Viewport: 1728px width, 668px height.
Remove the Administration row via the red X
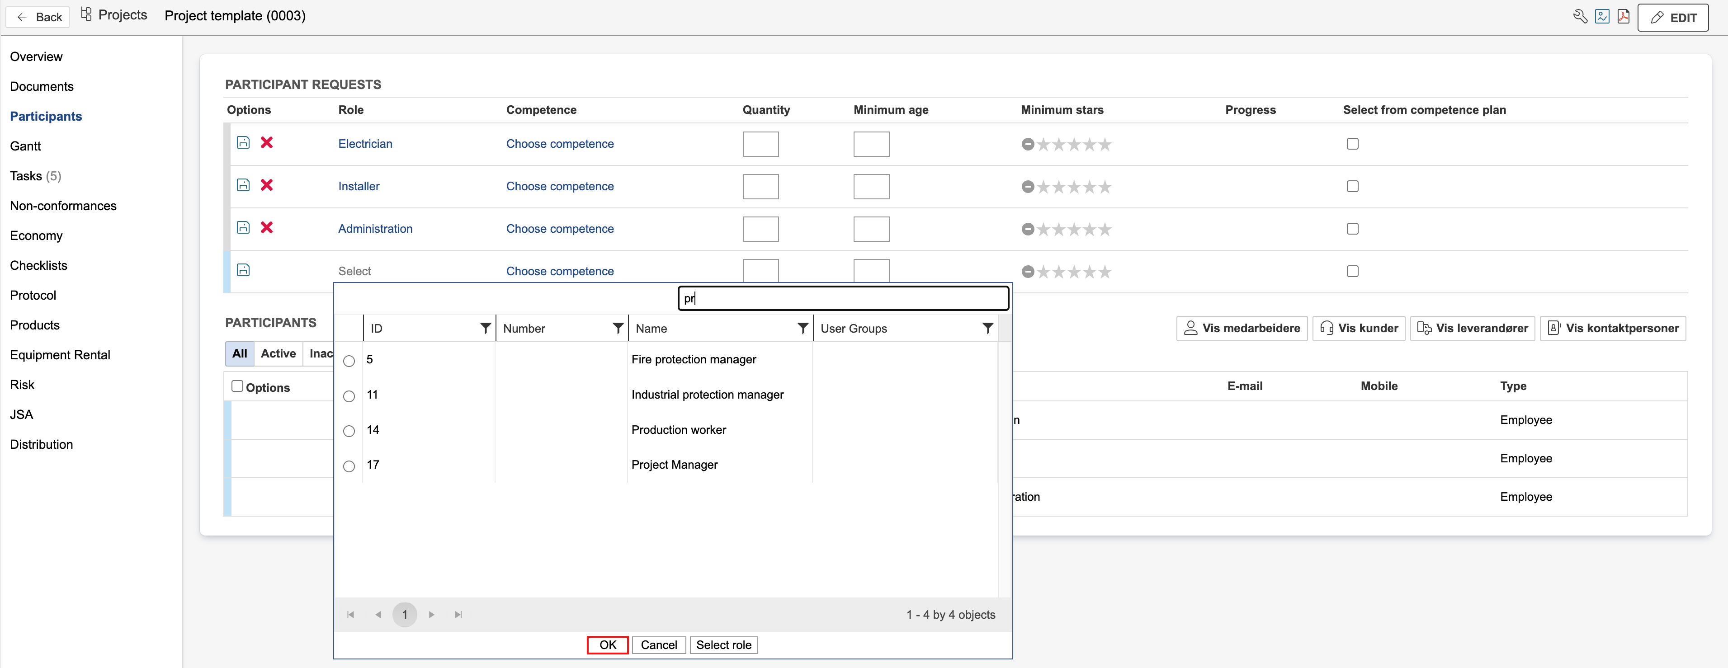[x=266, y=227]
